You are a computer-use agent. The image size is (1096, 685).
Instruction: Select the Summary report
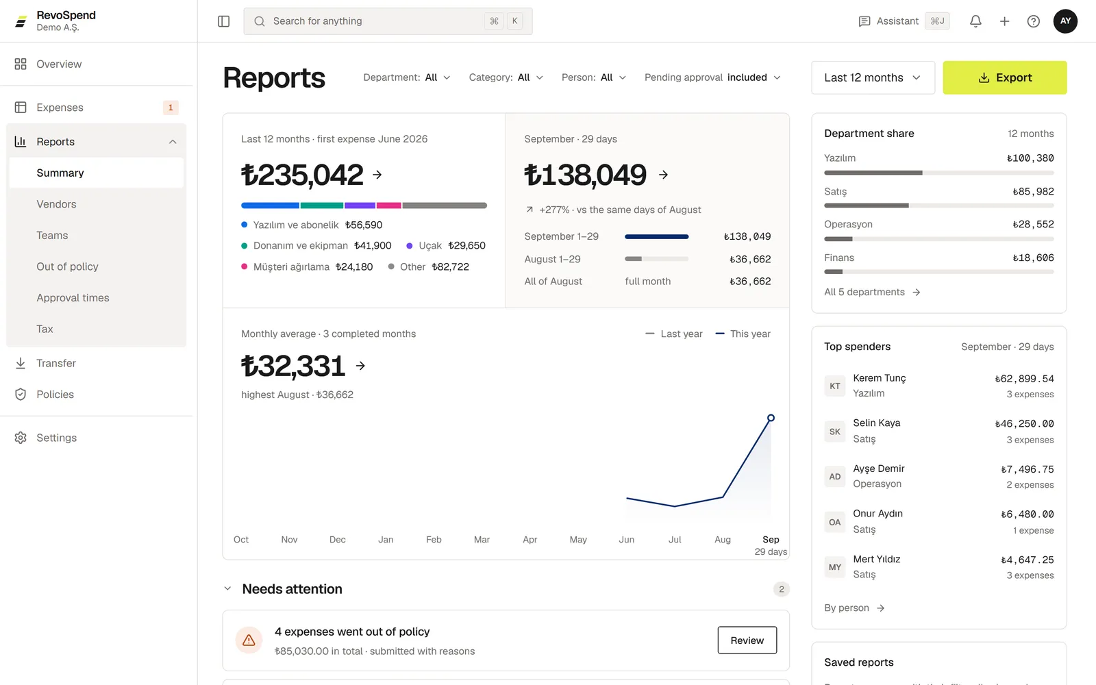[96, 173]
